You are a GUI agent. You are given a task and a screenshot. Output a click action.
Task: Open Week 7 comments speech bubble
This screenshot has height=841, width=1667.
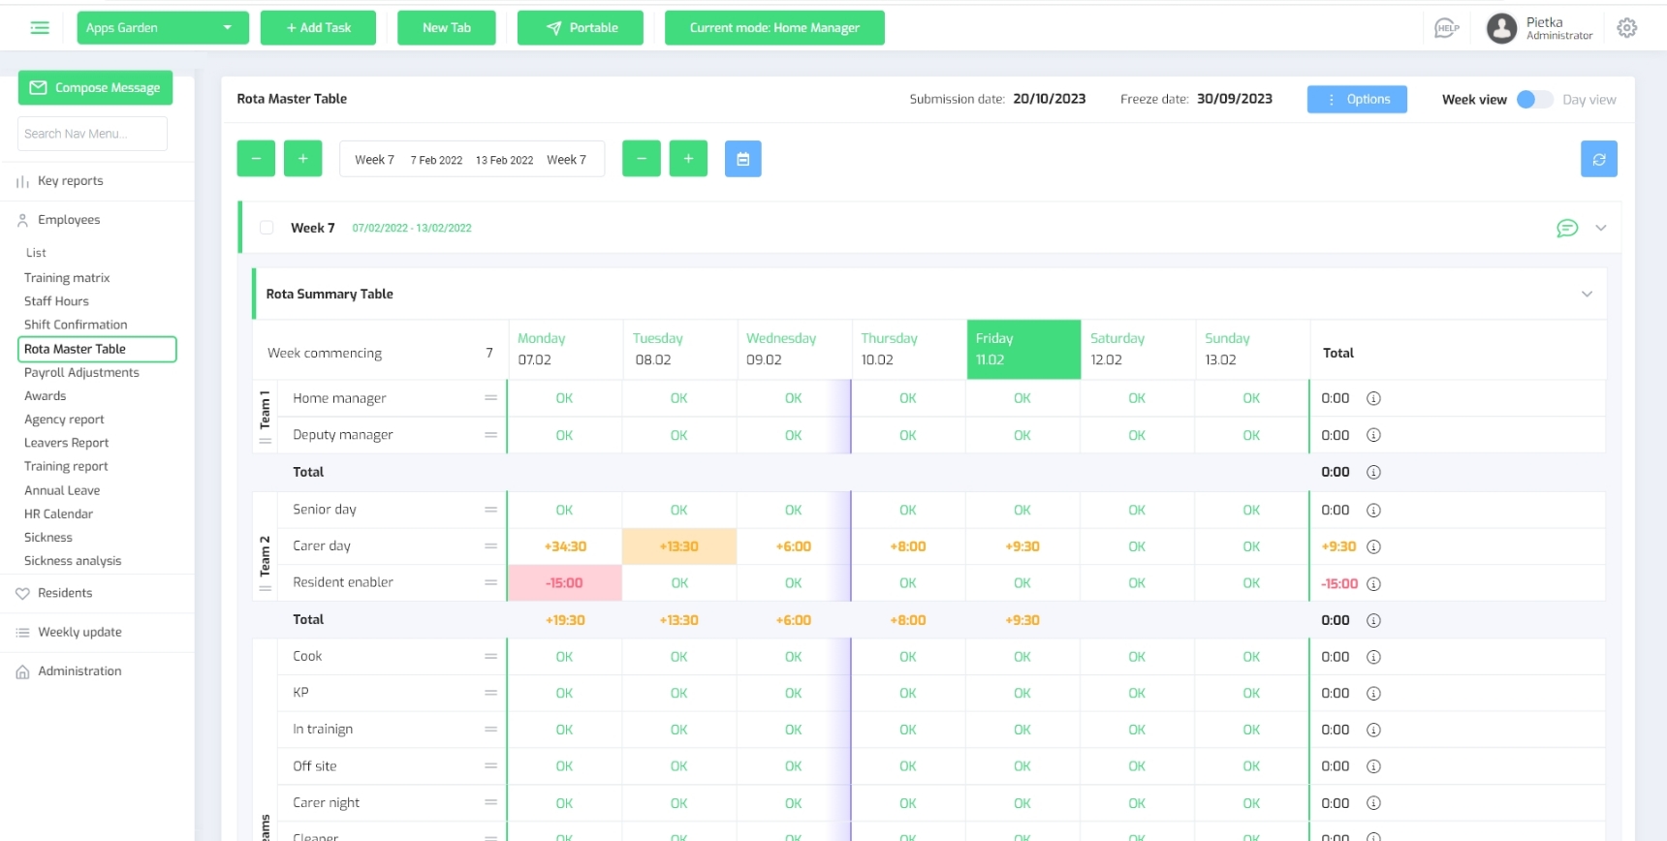click(x=1566, y=228)
